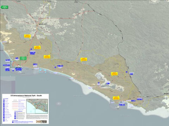The height and width of the screenshot is (126, 169).
Task: Click the large two-row icon cluster at the coastal settlement
Action: (x=19, y=69)
